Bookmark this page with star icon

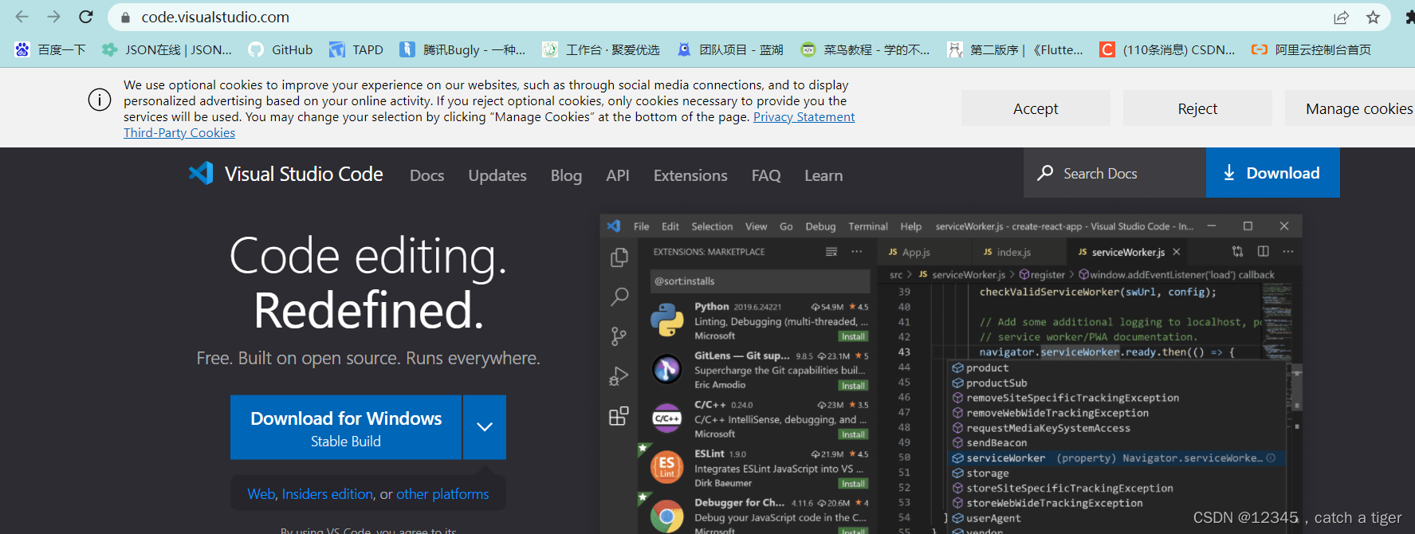point(1373,18)
